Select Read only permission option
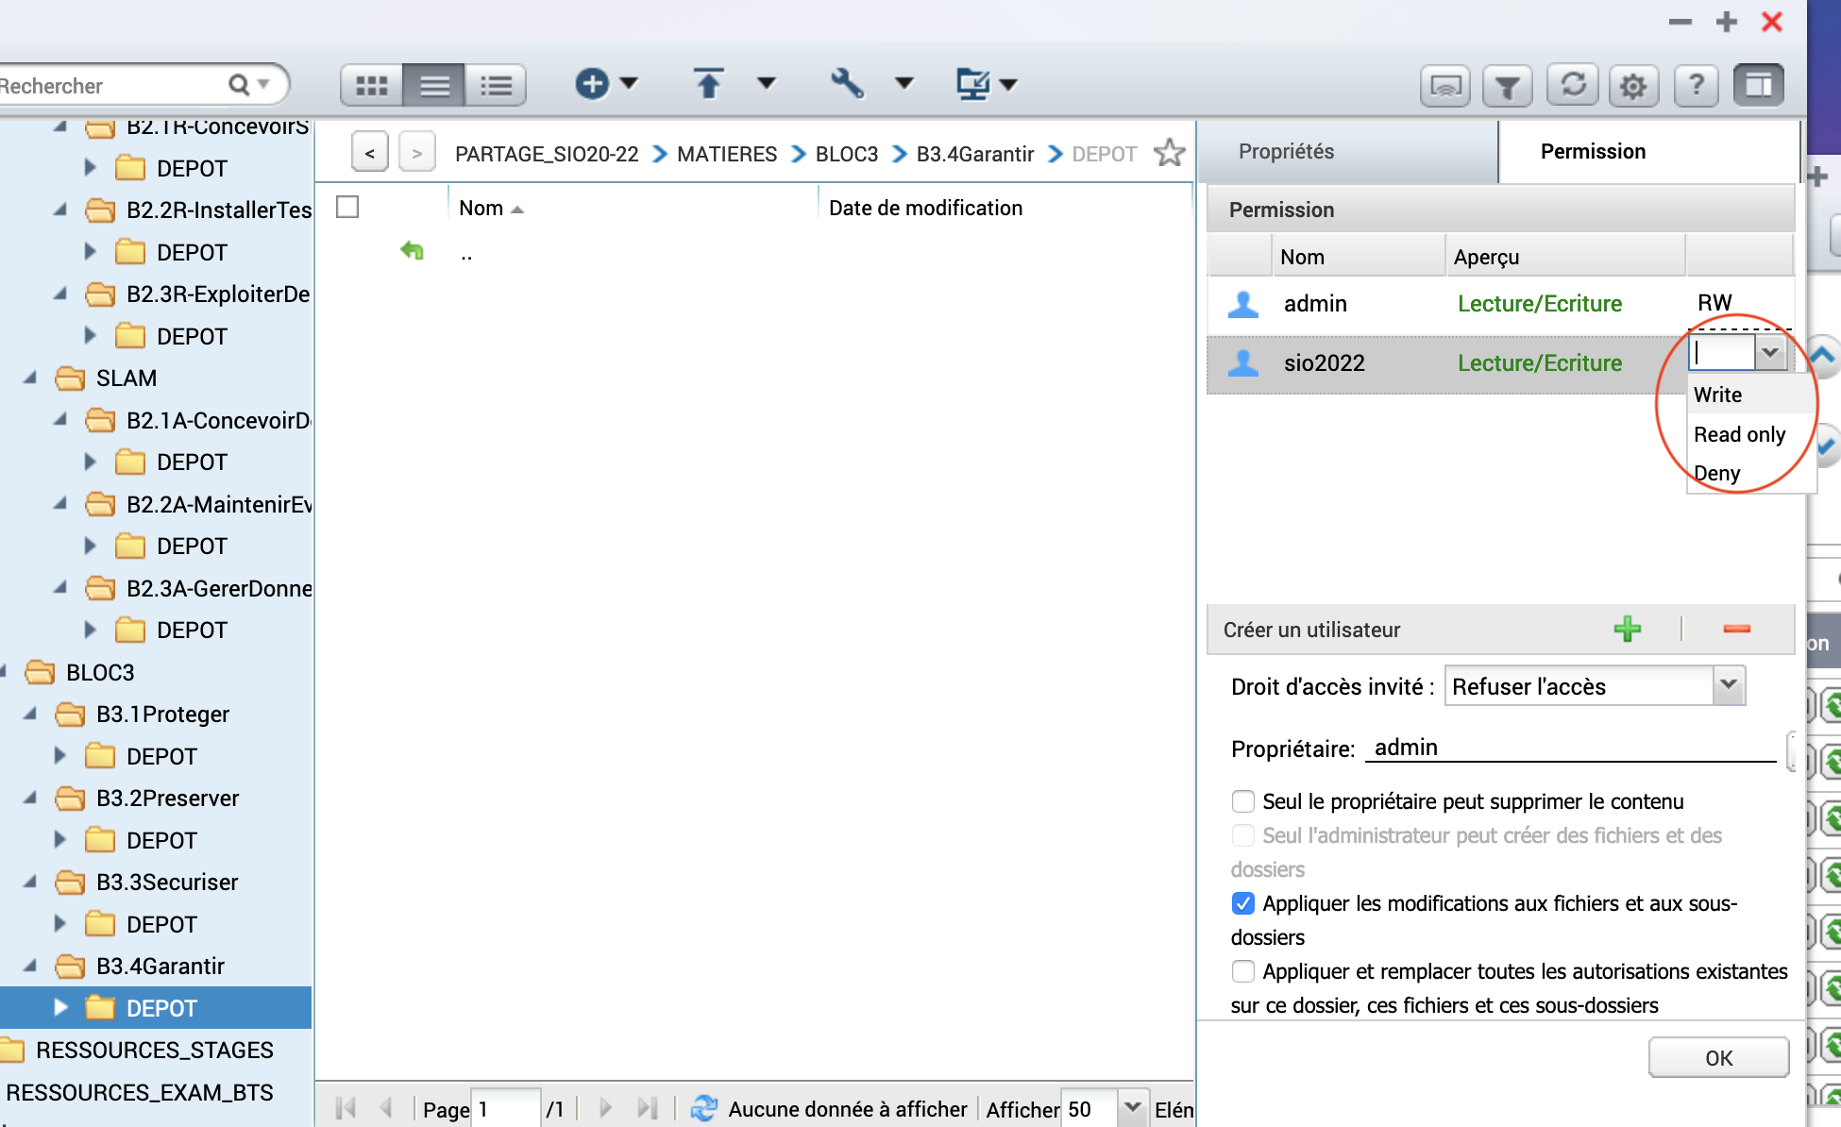1841x1127 pixels. (1739, 434)
